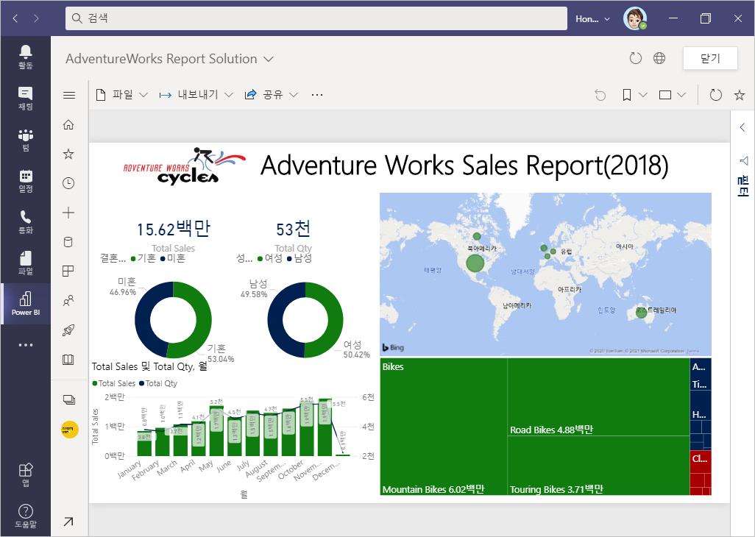Select the Mountain Bikes treemap tile
This screenshot has height=537, width=755.
point(444,427)
